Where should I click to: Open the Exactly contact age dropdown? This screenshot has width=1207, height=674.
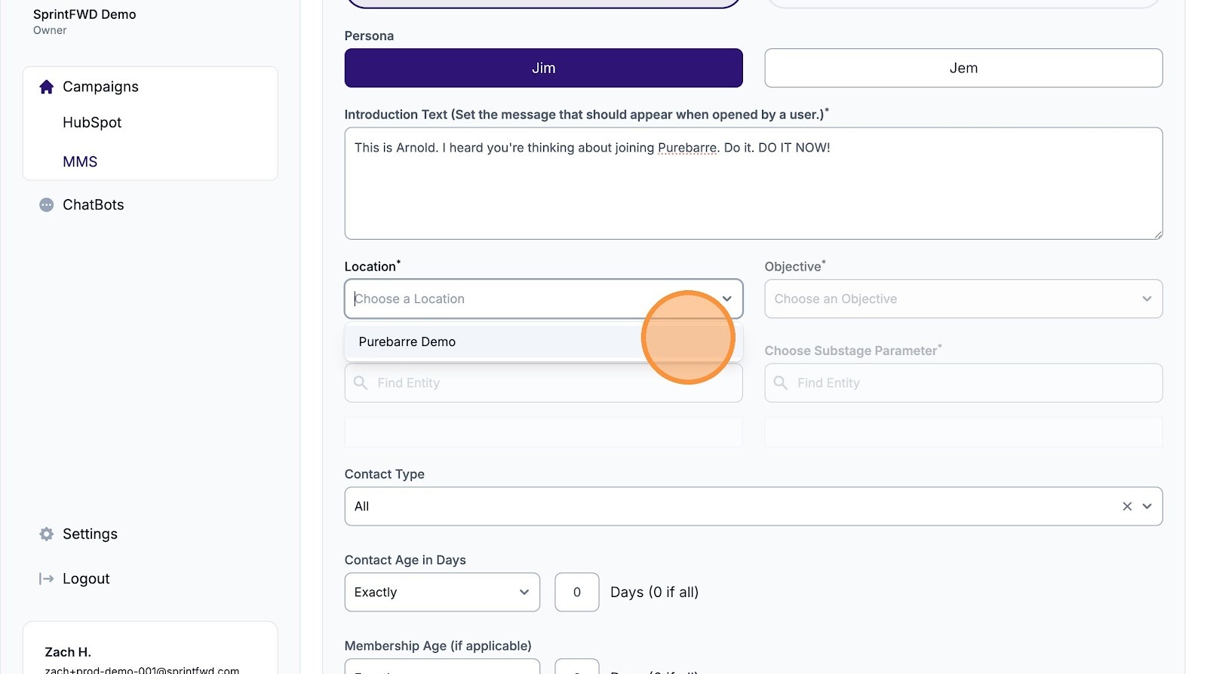(441, 593)
